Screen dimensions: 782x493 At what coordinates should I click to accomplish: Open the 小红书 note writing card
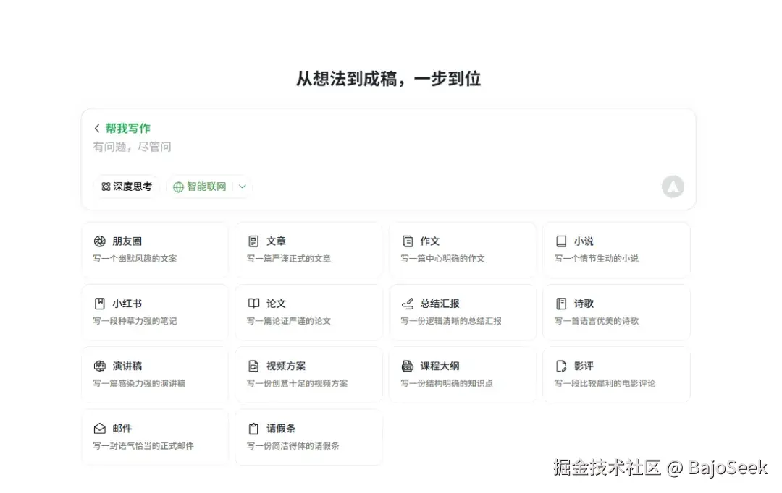(x=155, y=312)
